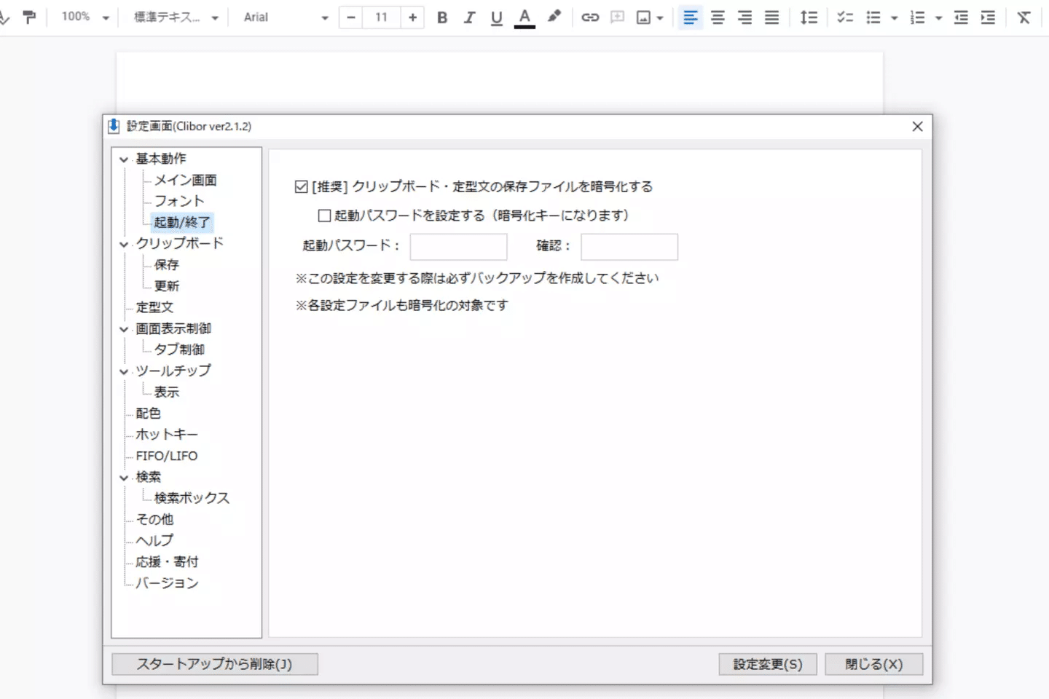Open line spacing options

click(809, 17)
